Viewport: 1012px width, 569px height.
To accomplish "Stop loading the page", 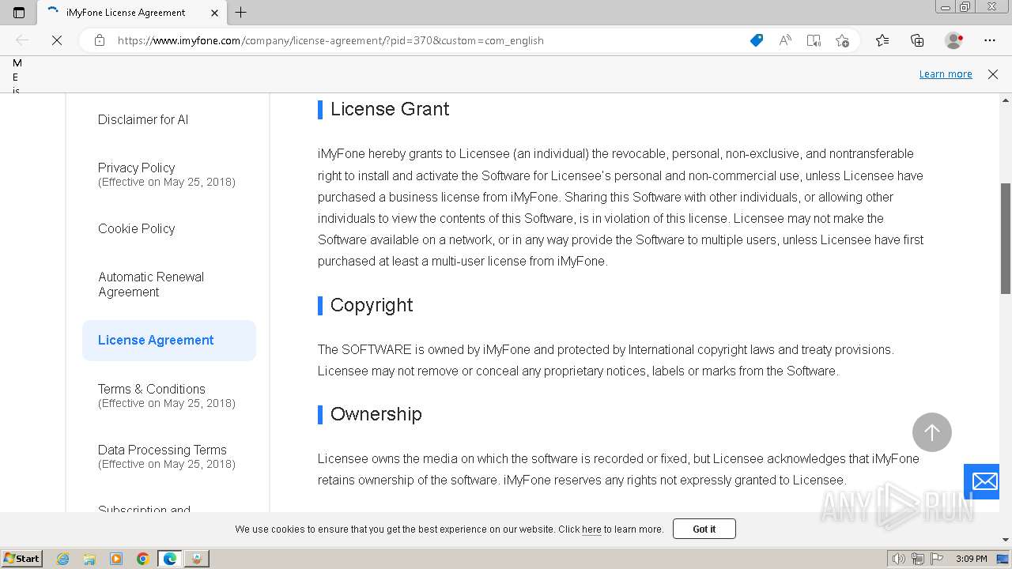I will (57, 40).
